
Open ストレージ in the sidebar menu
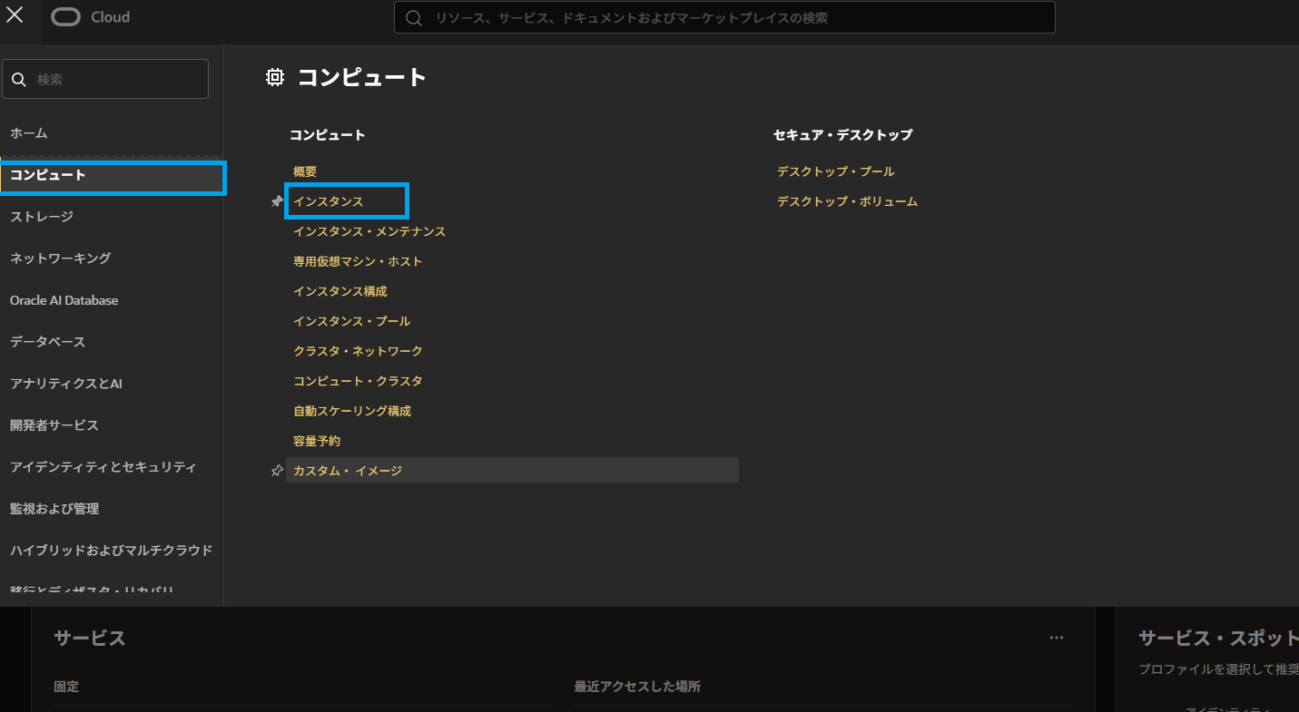tap(40, 216)
